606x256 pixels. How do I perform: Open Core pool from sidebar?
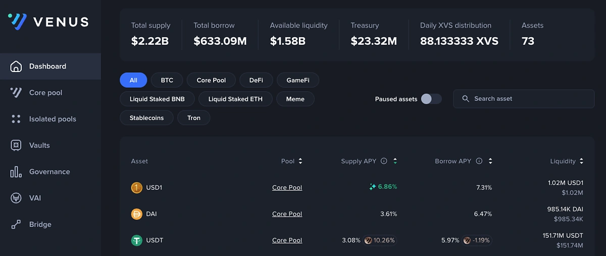coord(45,93)
